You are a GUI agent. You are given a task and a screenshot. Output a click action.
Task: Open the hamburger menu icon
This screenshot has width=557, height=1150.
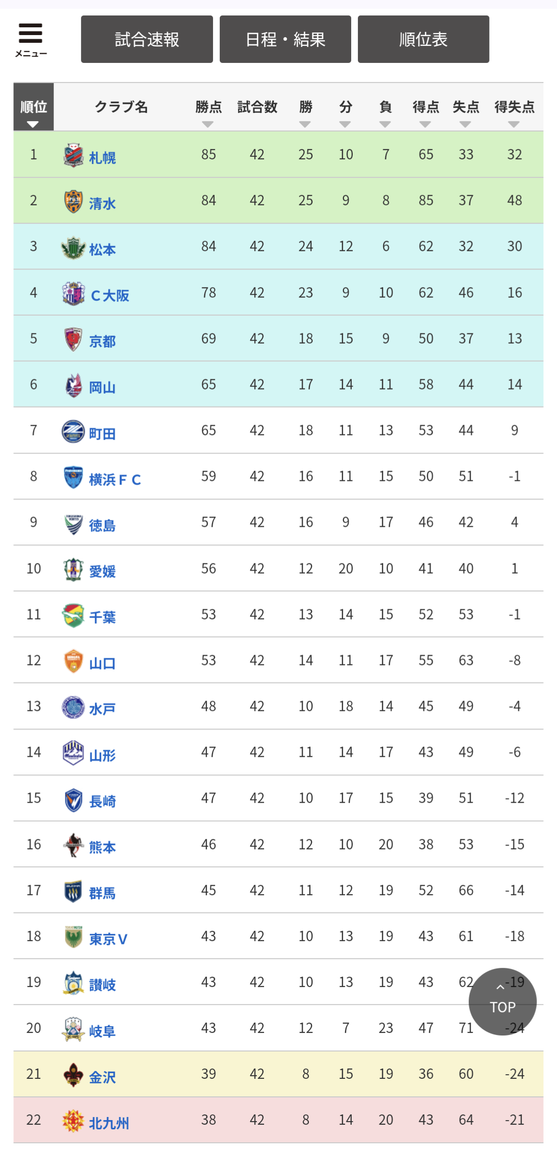30,39
